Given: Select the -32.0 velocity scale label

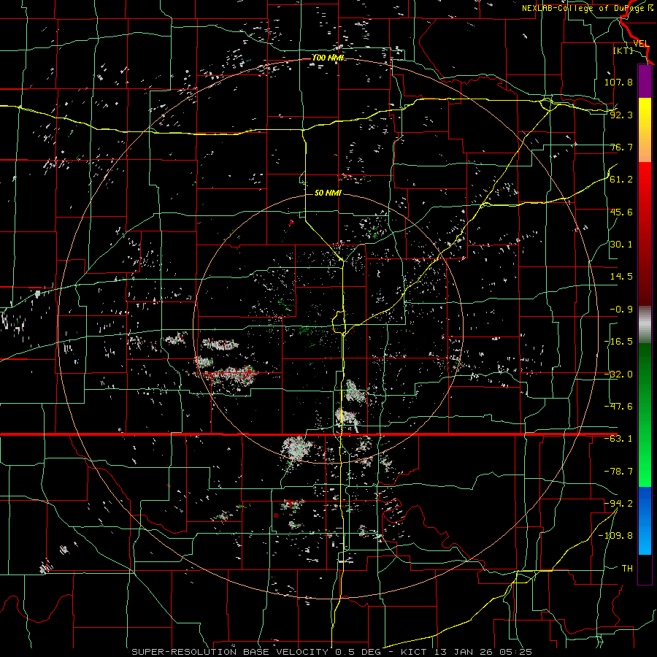Looking at the screenshot, I should 618,374.
